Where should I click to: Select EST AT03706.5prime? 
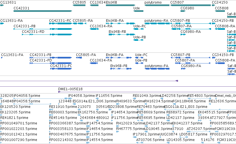tap(150, 140)
